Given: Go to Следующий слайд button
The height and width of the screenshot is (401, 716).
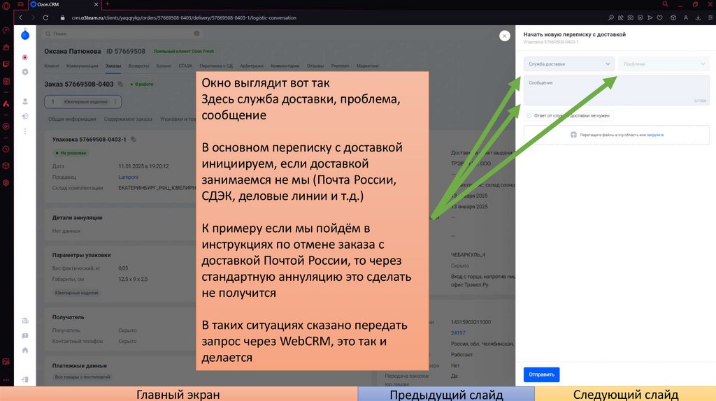Looking at the screenshot, I should pyautogui.click(x=626, y=394).
